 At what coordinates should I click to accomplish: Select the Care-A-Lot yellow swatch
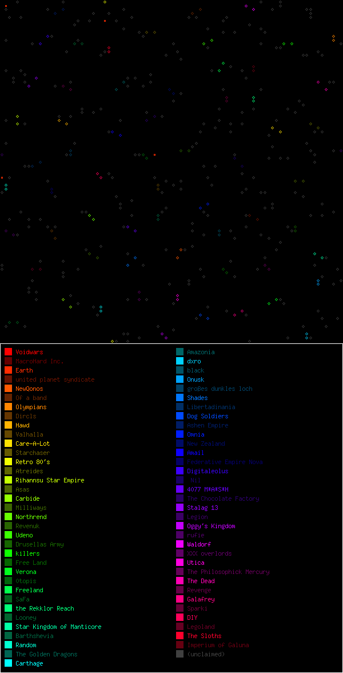click(x=8, y=444)
